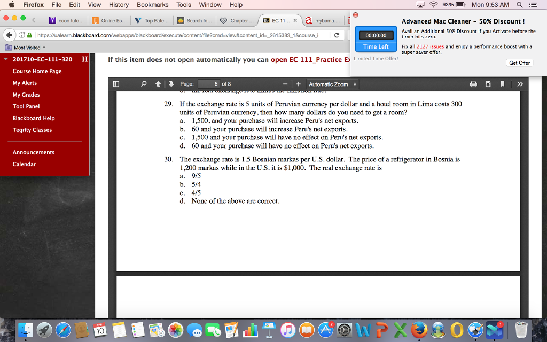Close the Advanced Mac Cleaner popup
Screen dimensions: 547x342
pyautogui.click(x=355, y=15)
